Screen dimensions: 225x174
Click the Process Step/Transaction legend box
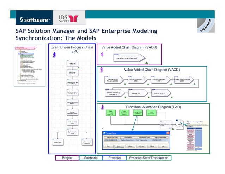pyautogui.click(x=149, y=158)
